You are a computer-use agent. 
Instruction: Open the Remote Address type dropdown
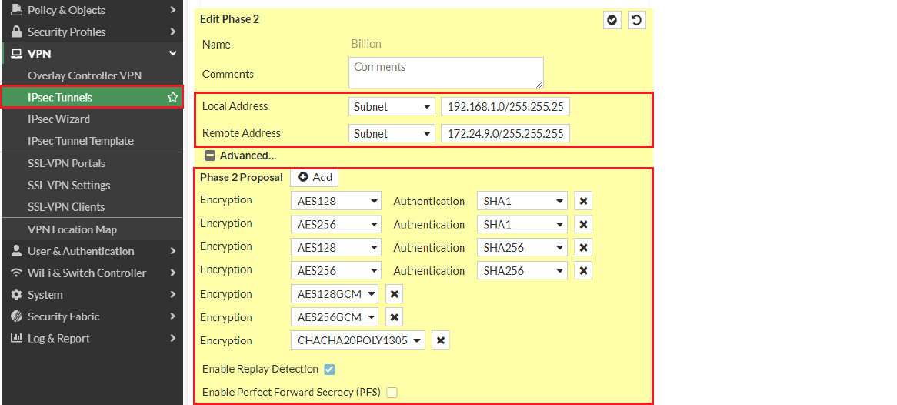[392, 134]
